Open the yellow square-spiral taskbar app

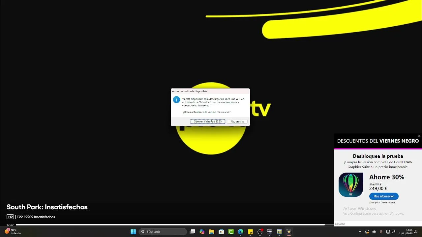[x=279, y=232]
